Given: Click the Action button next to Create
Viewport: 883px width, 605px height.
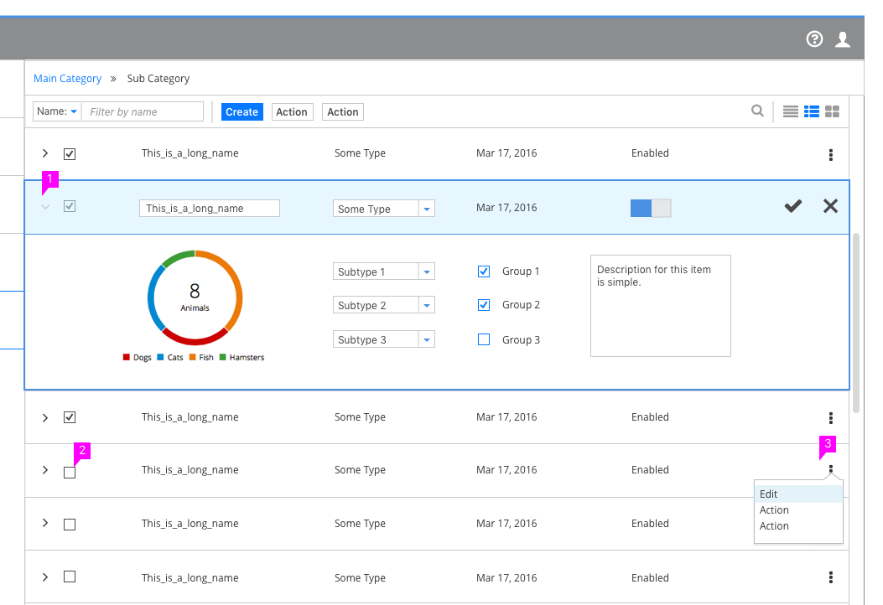Looking at the screenshot, I should (x=292, y=112).
